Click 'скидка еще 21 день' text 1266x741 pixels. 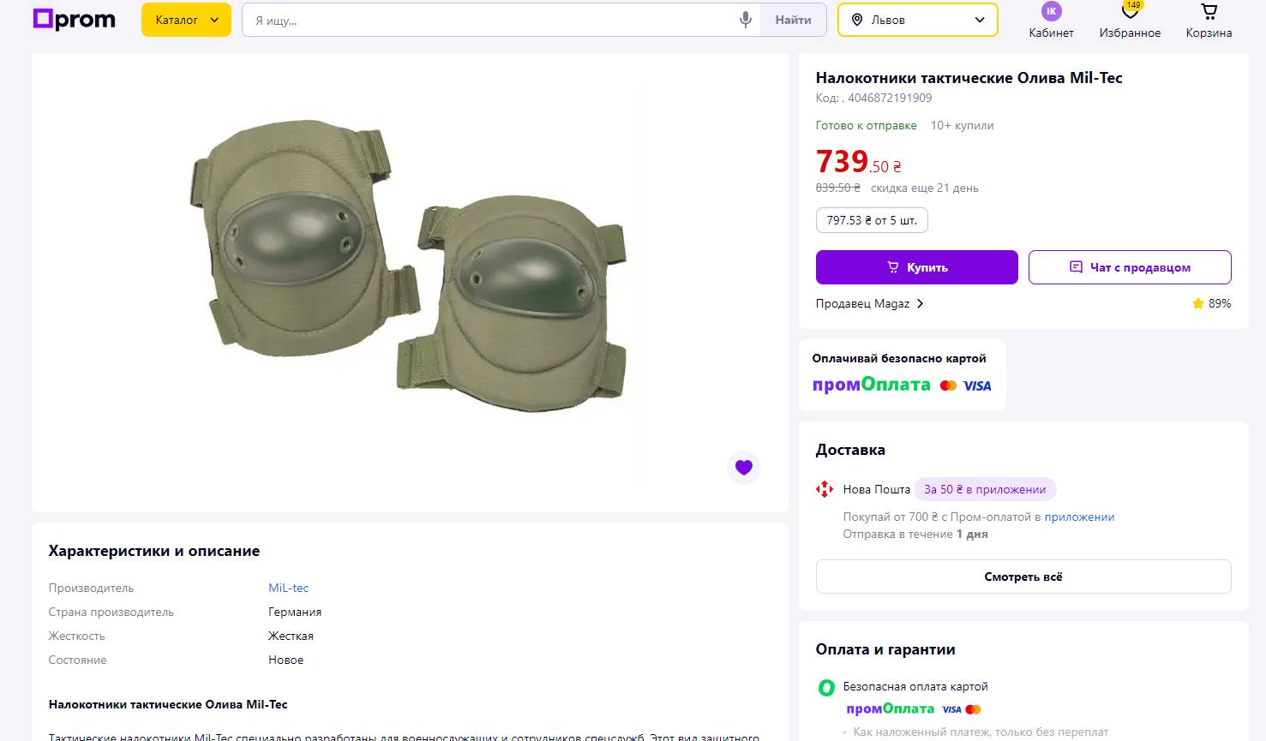coord(924,188)
